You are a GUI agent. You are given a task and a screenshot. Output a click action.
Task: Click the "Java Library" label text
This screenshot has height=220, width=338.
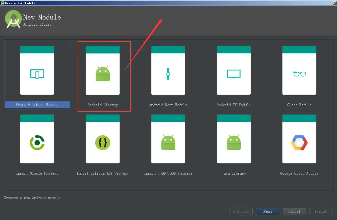(234, 173)
